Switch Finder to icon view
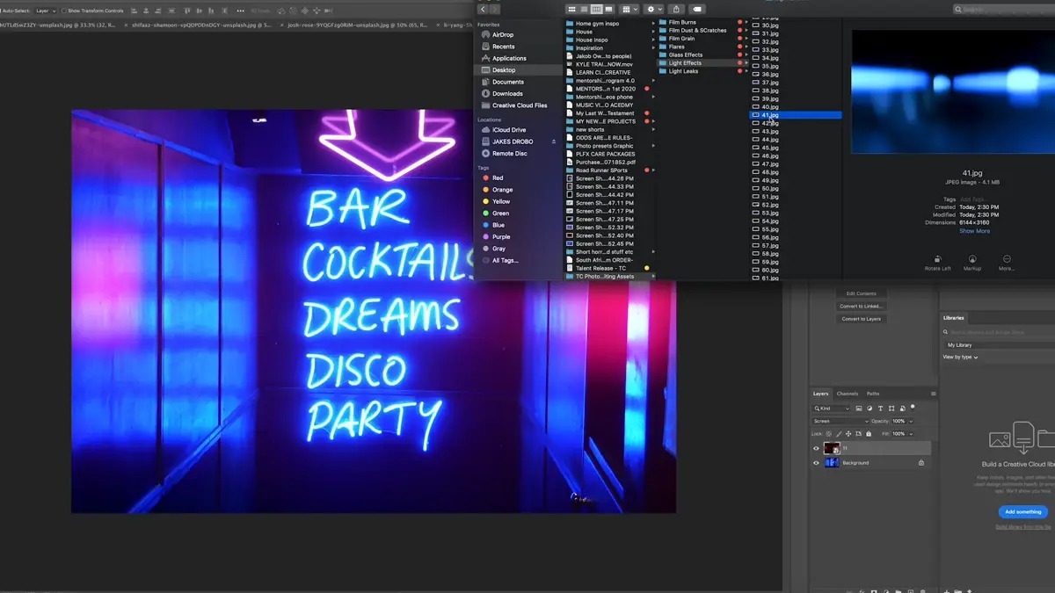 click(571, 9)
